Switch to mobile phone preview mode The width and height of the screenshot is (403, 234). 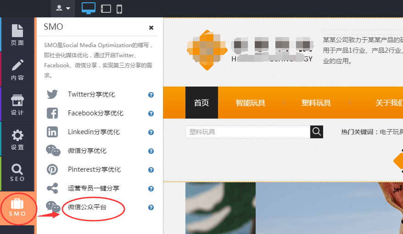tap(119, 9)
